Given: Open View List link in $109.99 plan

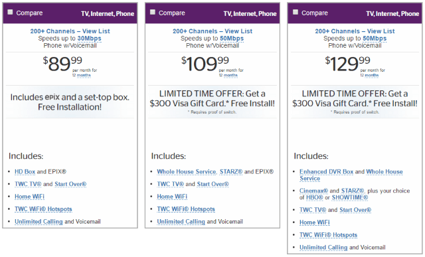Looking at the screenshot, I should (x=238, y=31).
